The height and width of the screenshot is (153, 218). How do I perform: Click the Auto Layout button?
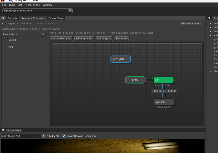104,38
